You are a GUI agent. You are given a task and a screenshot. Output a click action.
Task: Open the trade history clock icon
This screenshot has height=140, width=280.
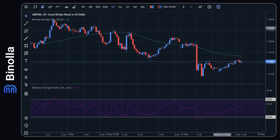[x=26, y=126]
